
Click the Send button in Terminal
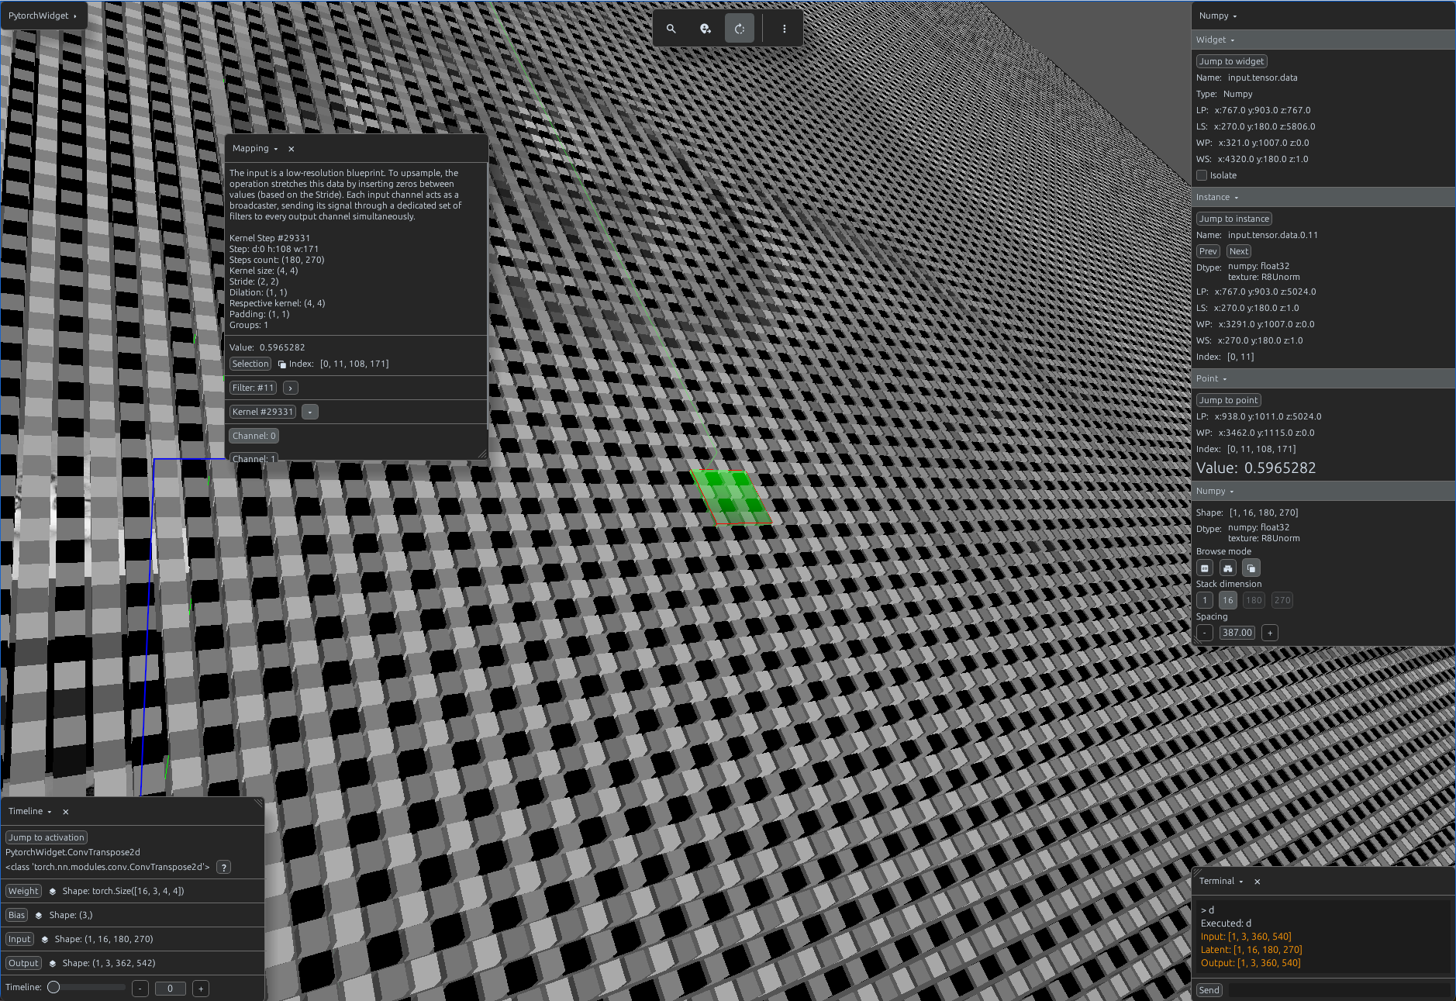1209,990
